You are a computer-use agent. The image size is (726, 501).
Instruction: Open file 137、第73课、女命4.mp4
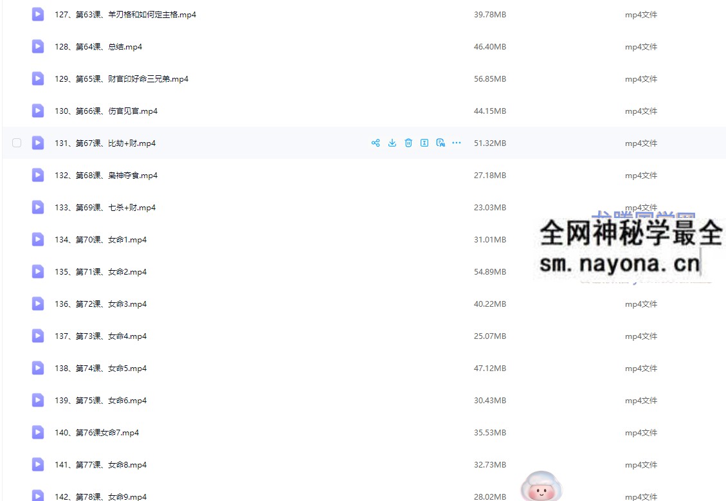[100, 336]
